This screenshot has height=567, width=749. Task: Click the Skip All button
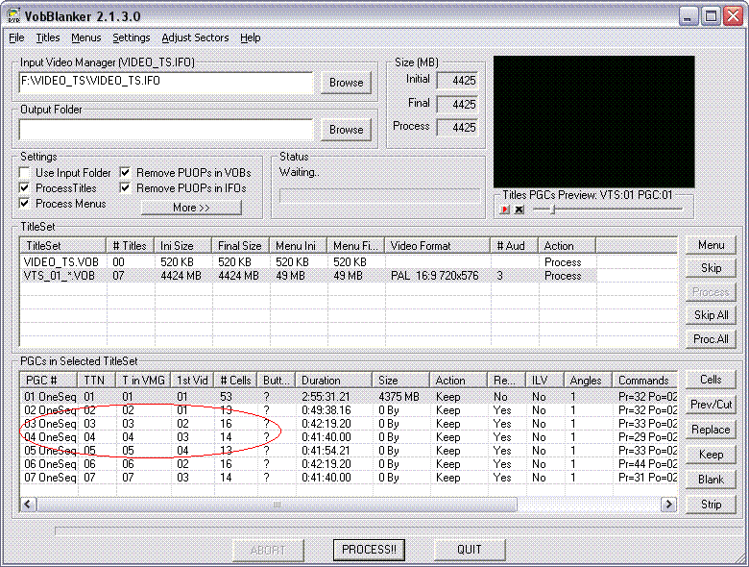711,315
